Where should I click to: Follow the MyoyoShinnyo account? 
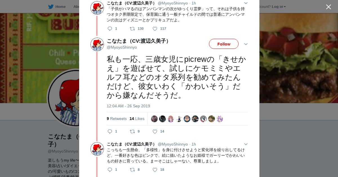(224, 44)
